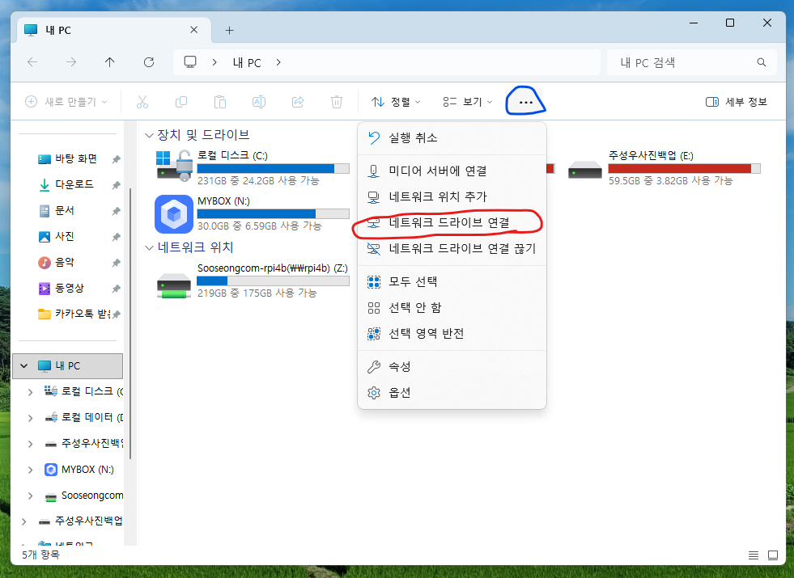Open the Sooseongcom-rpi4b (Z:) network drive
The width and height of the screenshot is (794, 578).
click(x=174, y=282)
